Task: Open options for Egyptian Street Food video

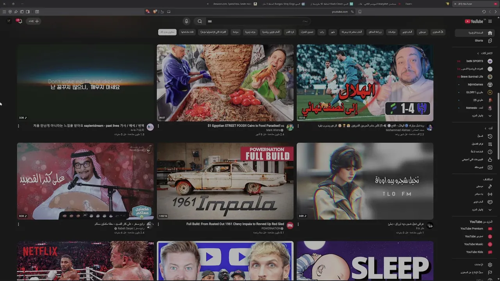Action: (158, 126)
